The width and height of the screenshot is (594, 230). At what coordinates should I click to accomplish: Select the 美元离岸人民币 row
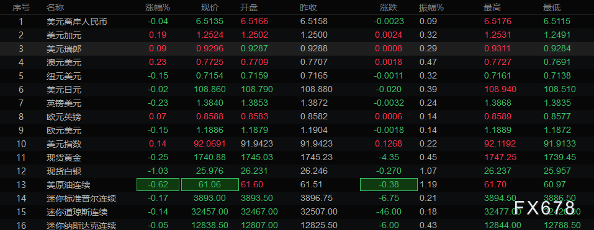(297, 22)
